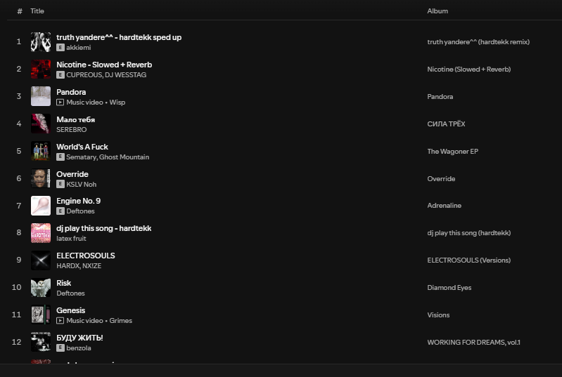Open artist Sematary, Ghost Mountain
Image resolution: width=562 pixels, height=377 pixels.
(108, 157)
